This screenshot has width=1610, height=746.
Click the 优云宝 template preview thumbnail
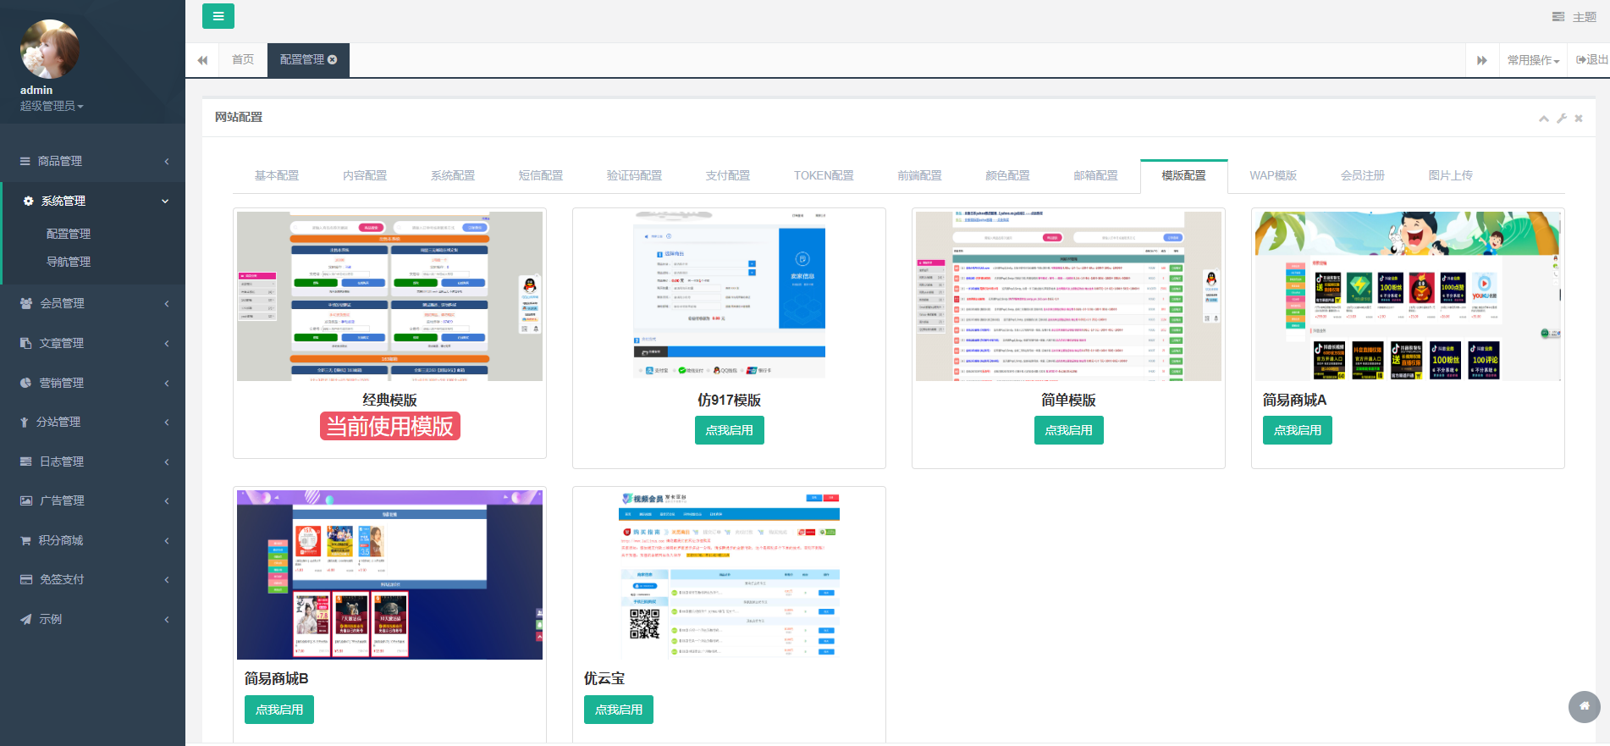tap(729, 575)
